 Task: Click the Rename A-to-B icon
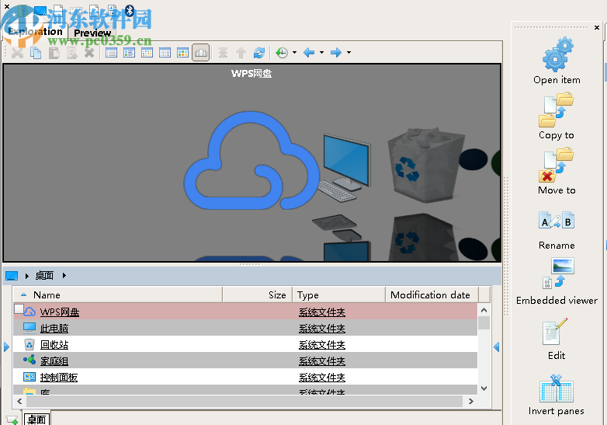557,221
